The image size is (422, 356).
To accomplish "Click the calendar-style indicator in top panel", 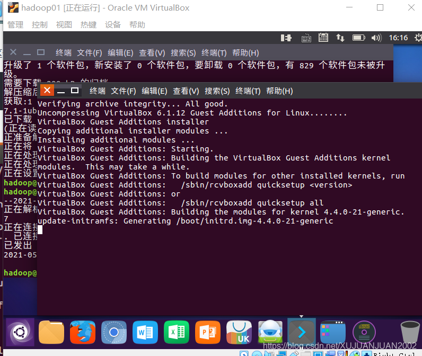I will tap(323, 38).
